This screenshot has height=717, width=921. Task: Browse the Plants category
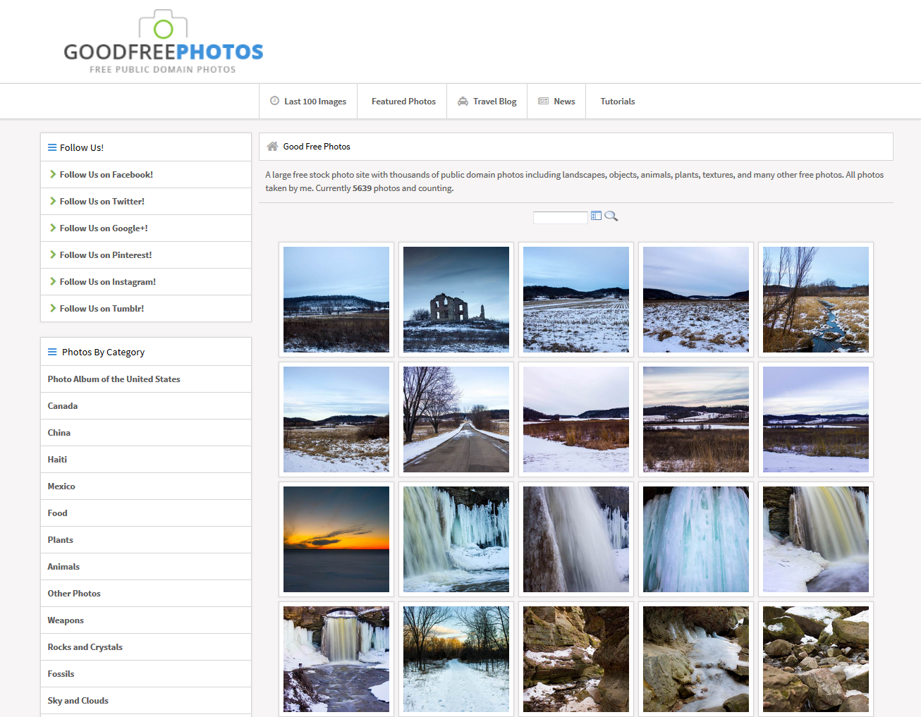point(146,540)
